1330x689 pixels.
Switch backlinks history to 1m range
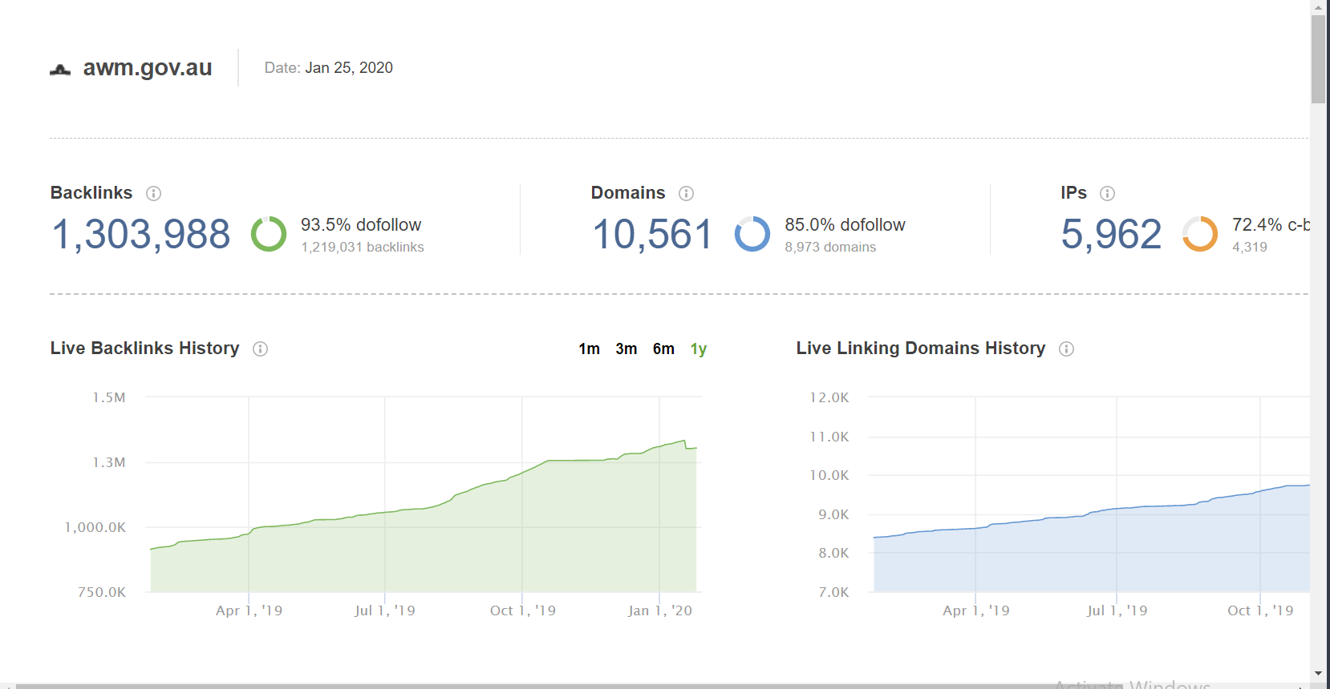tap(589, 349)
